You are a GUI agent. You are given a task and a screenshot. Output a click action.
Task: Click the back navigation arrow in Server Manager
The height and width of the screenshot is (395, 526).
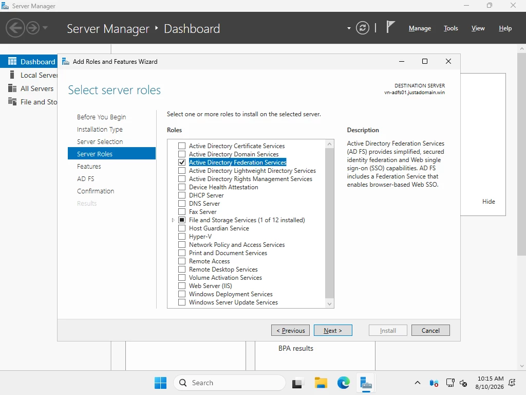pos(15,28)
